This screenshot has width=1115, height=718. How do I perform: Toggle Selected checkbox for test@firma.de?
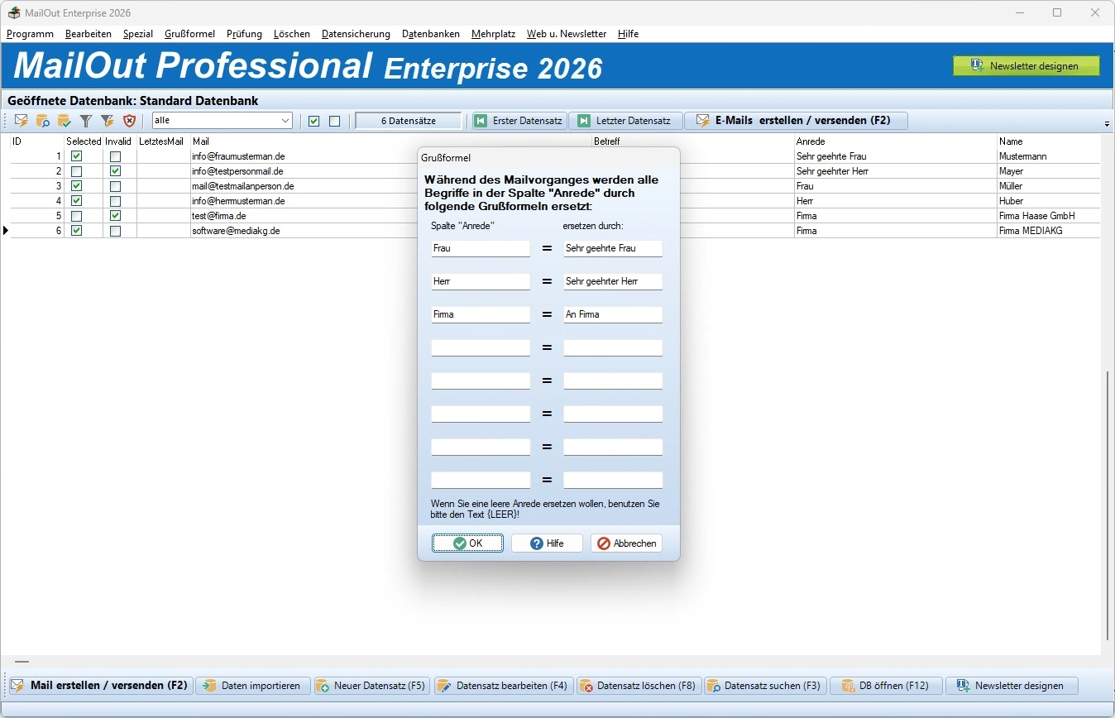pyautogui.click(x=77, y=216)
